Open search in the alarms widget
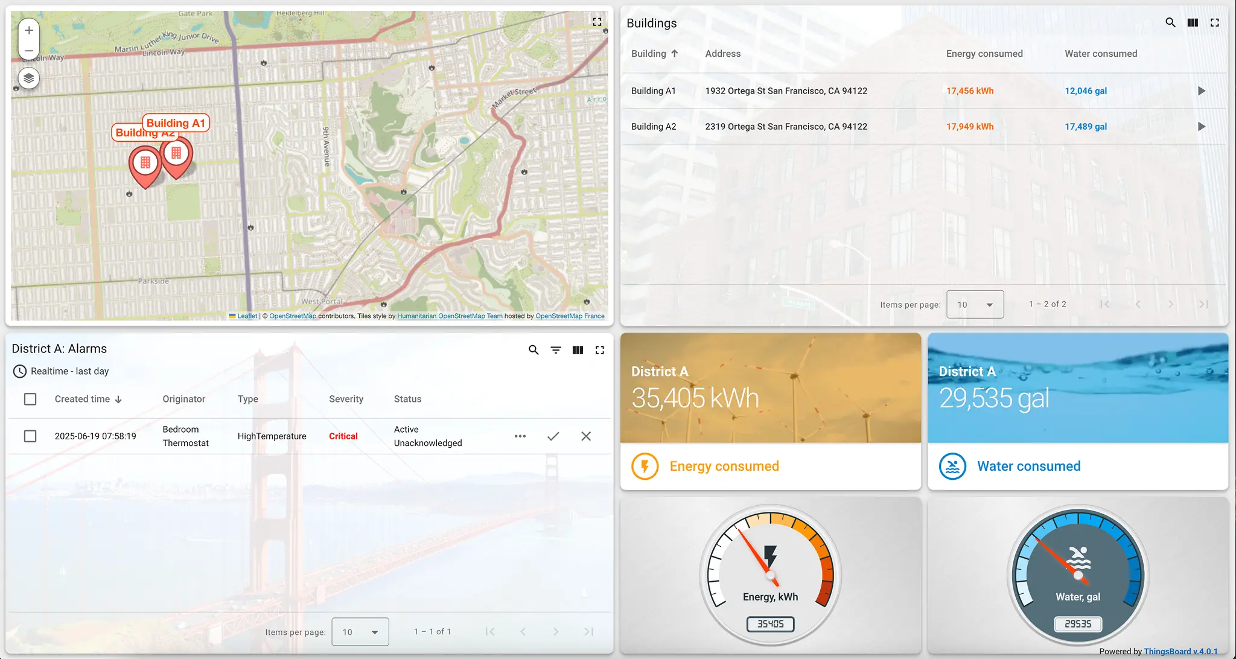1236x659 pixels. click(533, 349)
